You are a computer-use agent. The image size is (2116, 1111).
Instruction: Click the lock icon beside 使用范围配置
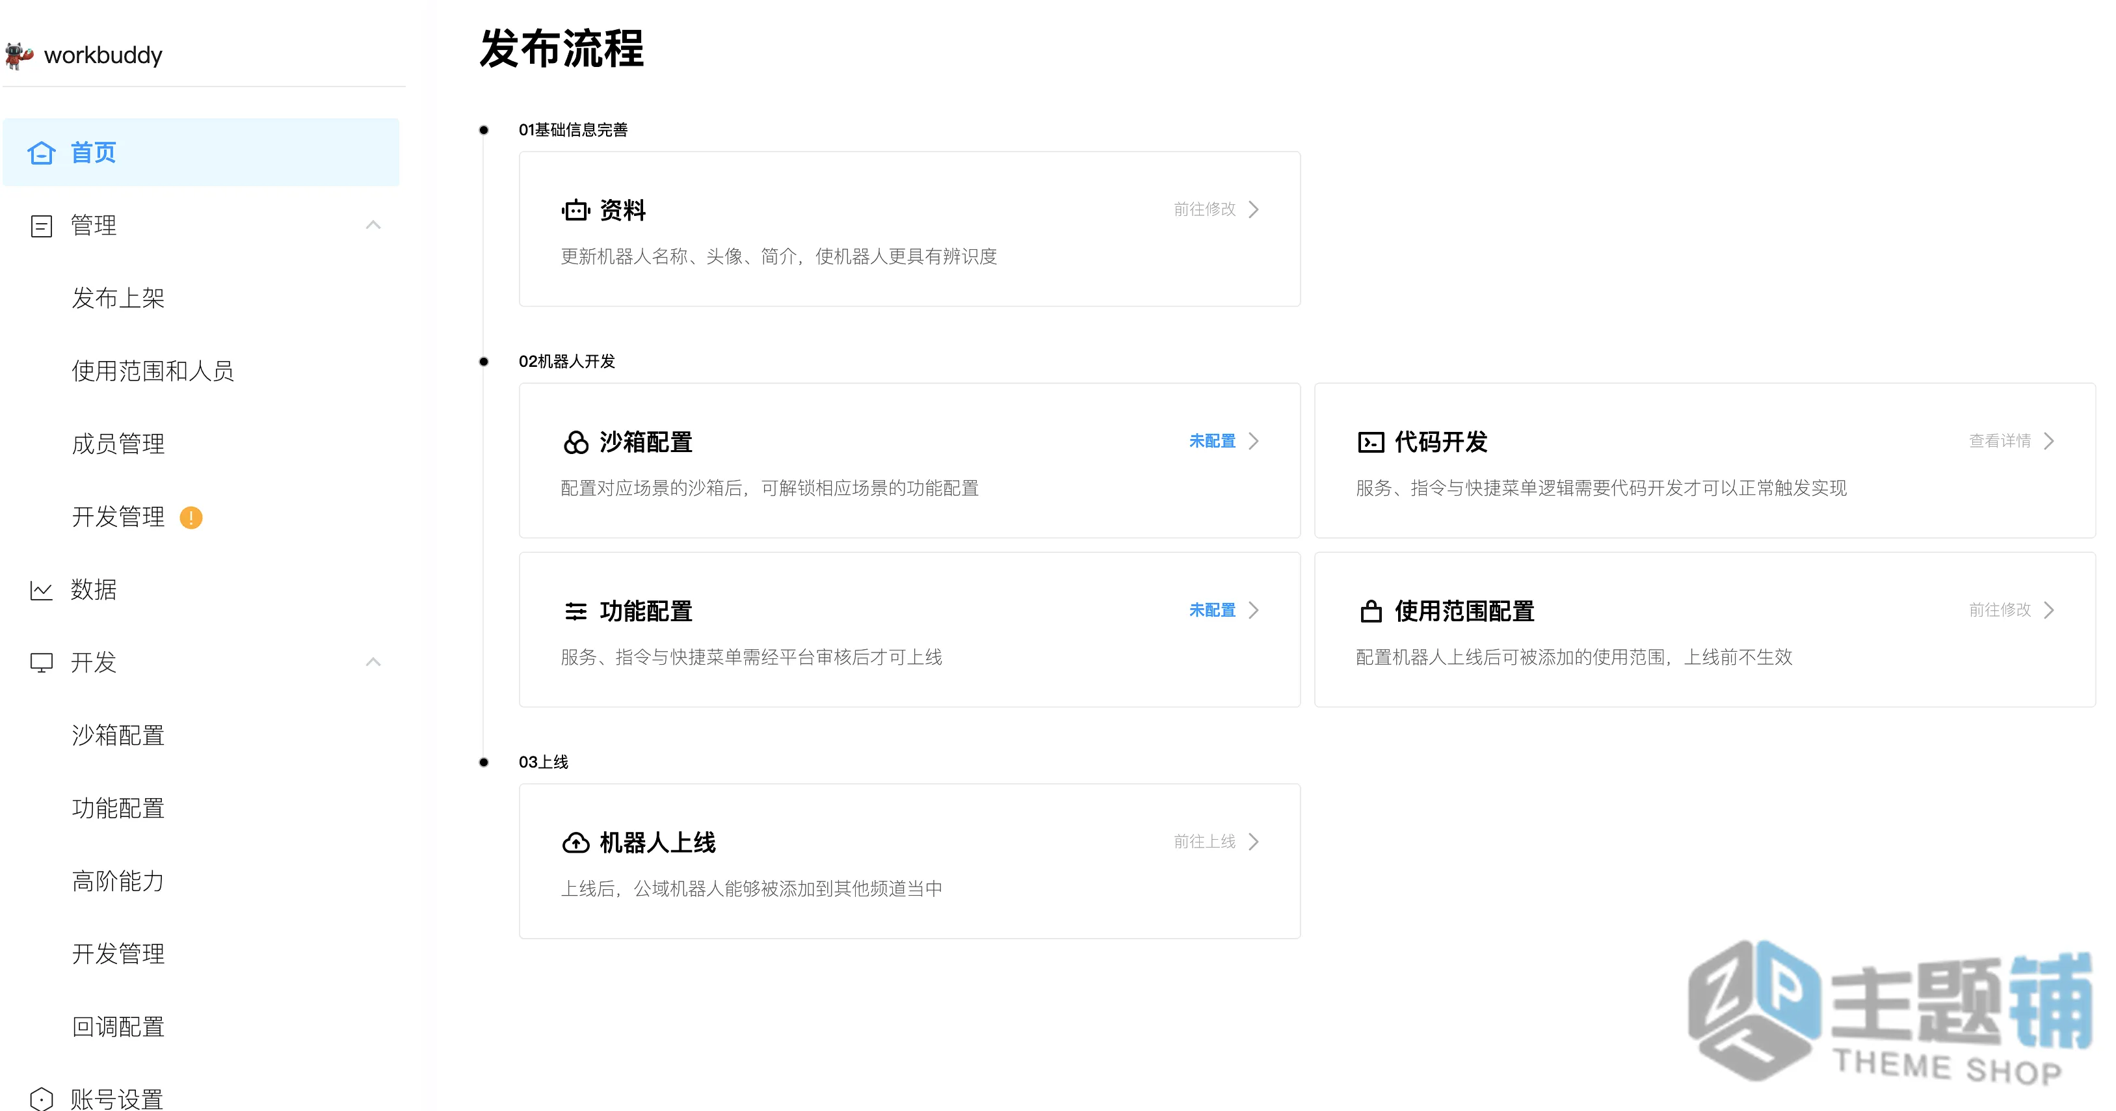pyautogui.click(x=1371, y=611)
